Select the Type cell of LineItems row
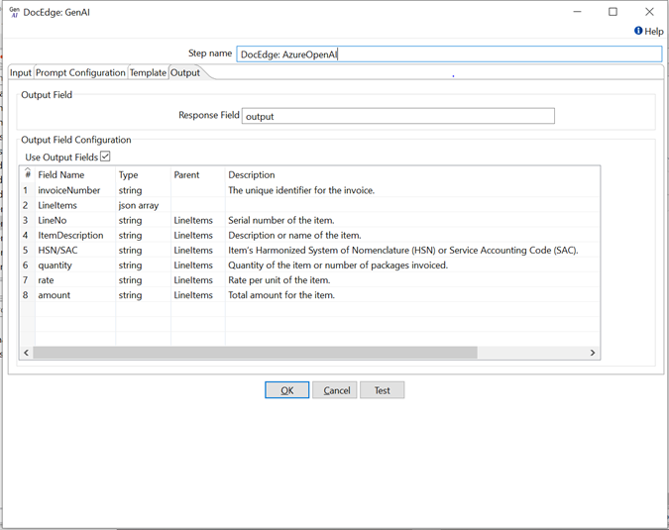This screenshot has height=530, width=669. click(143, 205)
